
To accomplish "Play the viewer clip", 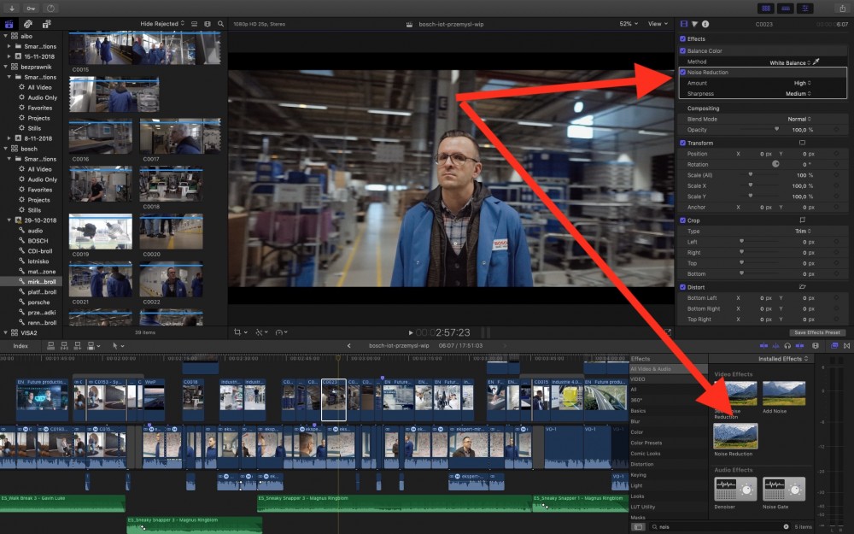I will tap(411, 332).
